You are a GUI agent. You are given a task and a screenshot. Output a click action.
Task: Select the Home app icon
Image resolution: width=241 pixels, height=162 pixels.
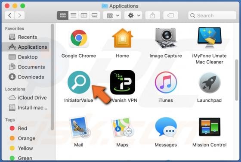123,38
